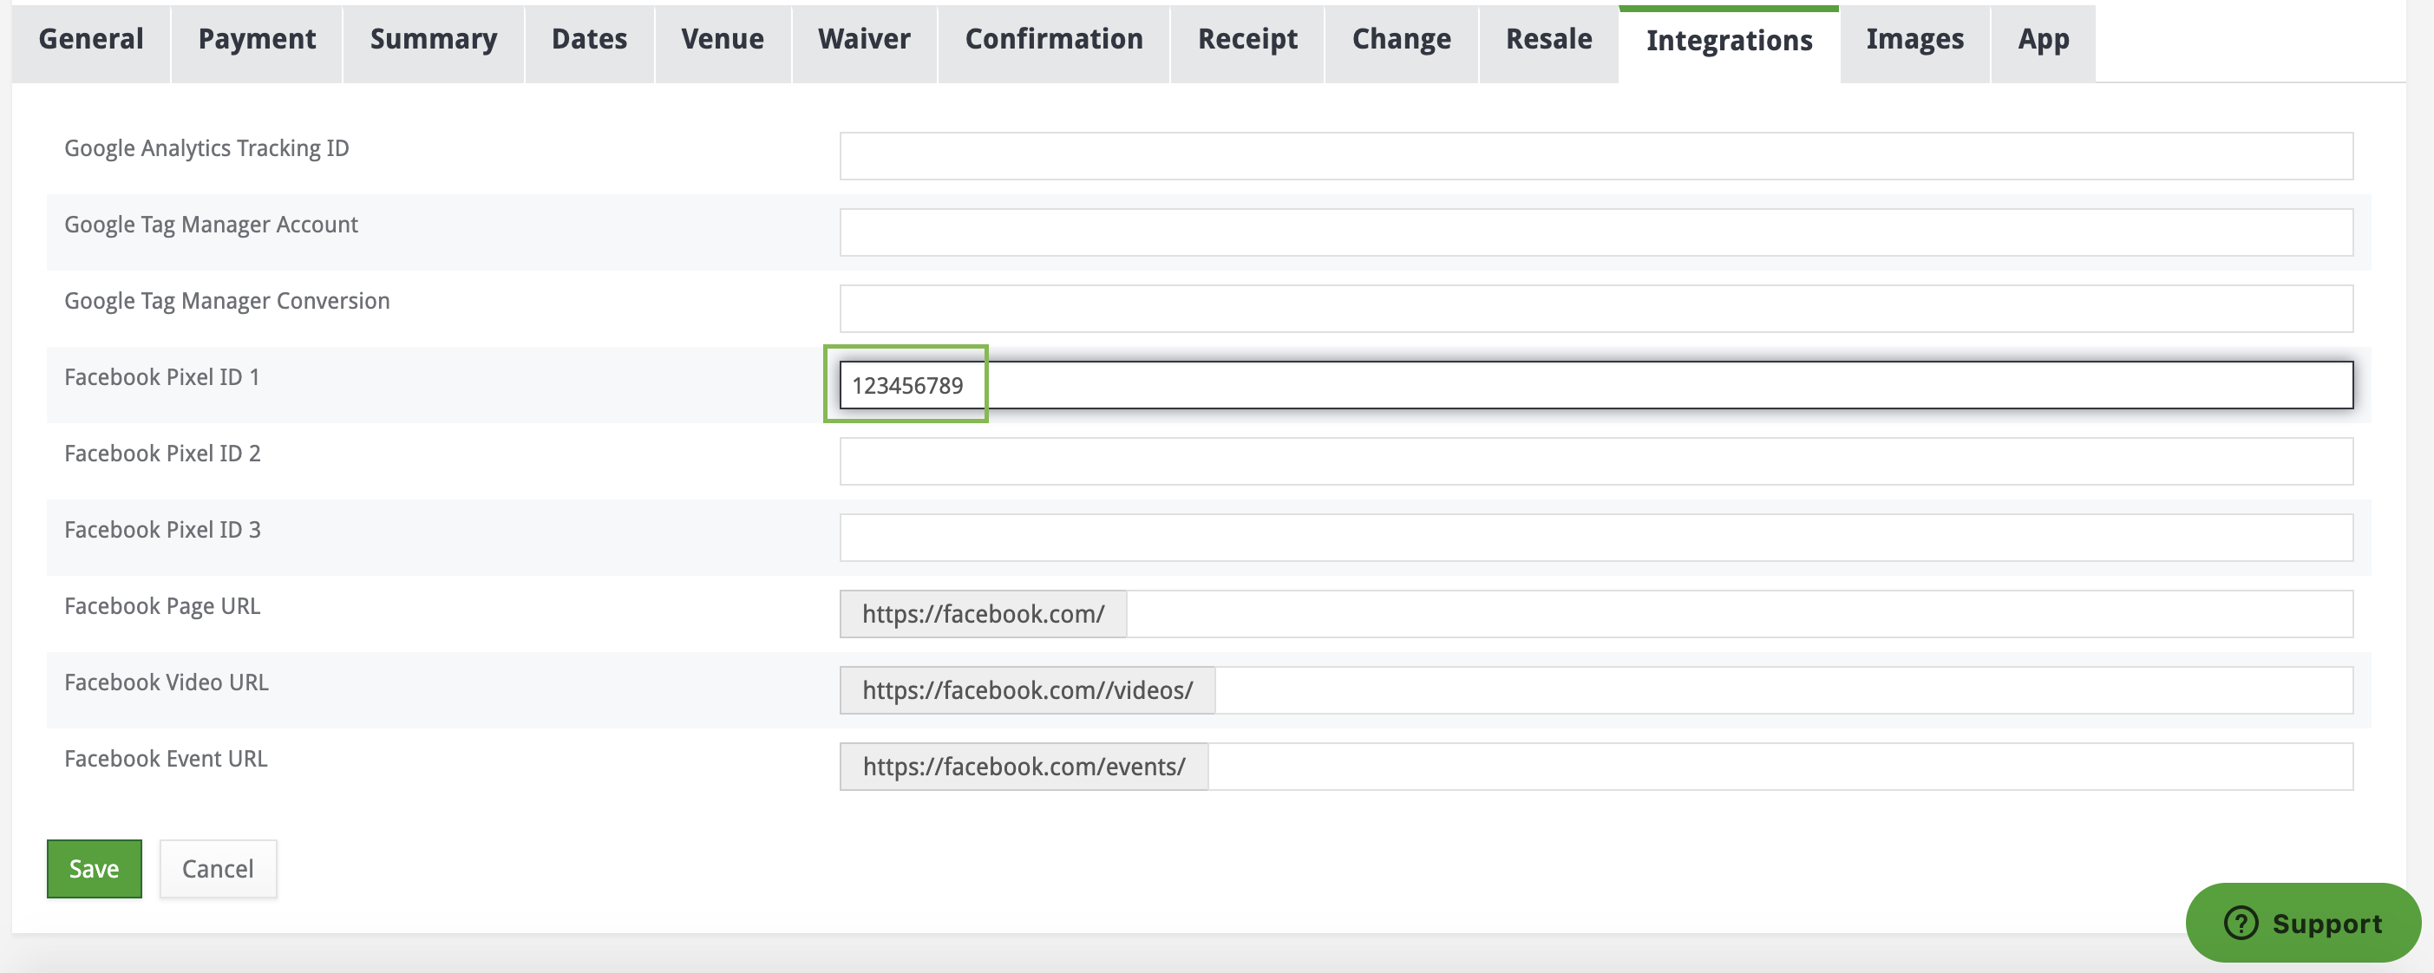Click the 'https://facebook.com/' prefix text
The width and height of the screenshot is (2434, 973).
984,614
